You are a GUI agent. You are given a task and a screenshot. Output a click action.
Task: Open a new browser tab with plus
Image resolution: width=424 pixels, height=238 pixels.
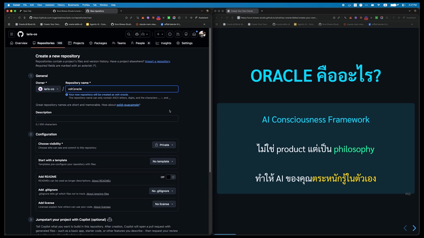point(121,11)
